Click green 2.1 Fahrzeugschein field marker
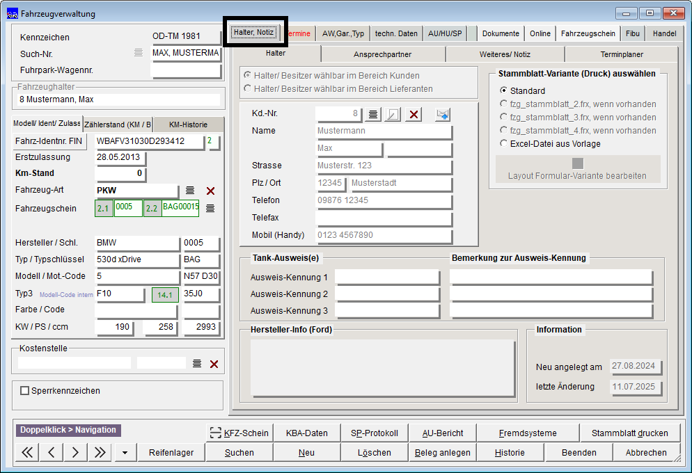Image resolution: width=692 pixels, height=473 pixels. [x=104, y=209]
